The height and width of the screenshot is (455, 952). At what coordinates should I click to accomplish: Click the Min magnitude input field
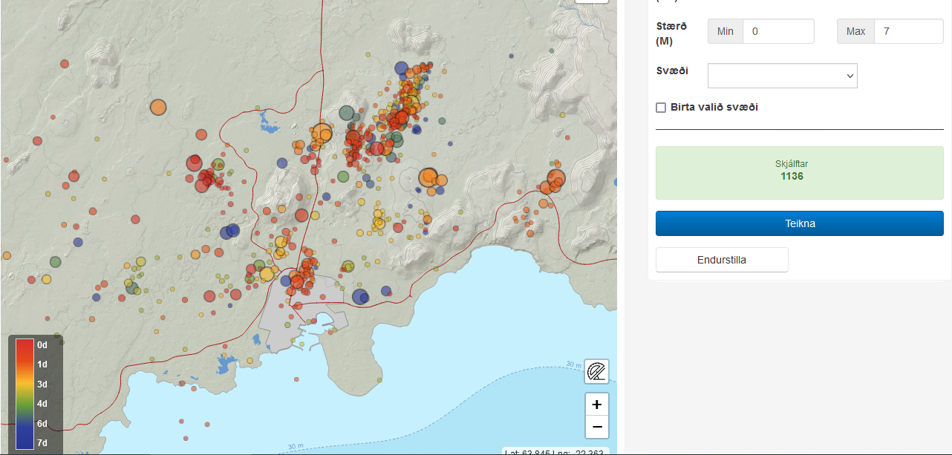tap(778, 31)
